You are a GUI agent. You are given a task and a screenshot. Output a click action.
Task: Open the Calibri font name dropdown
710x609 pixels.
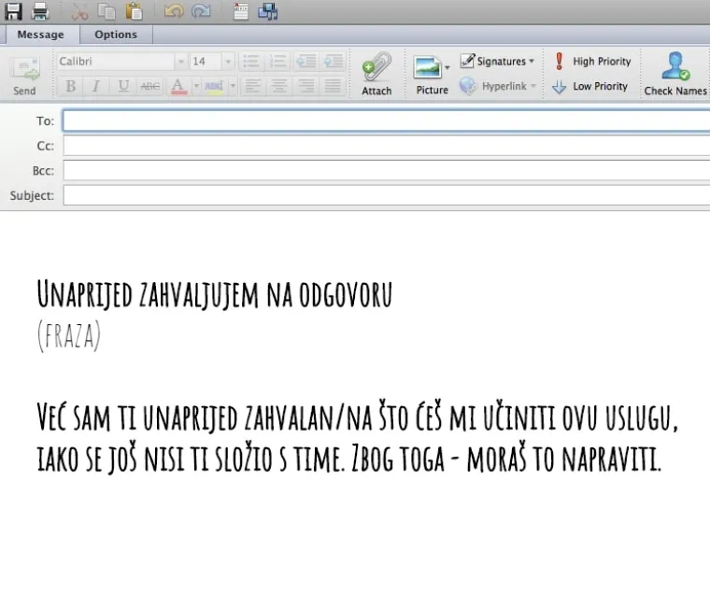pyautogui.click(x=180, y=62)
